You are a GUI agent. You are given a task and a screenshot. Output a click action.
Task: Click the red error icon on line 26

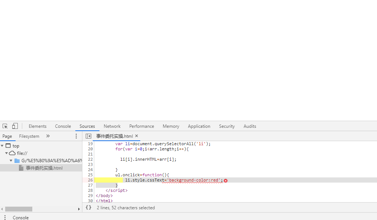(x=226, y=180)
